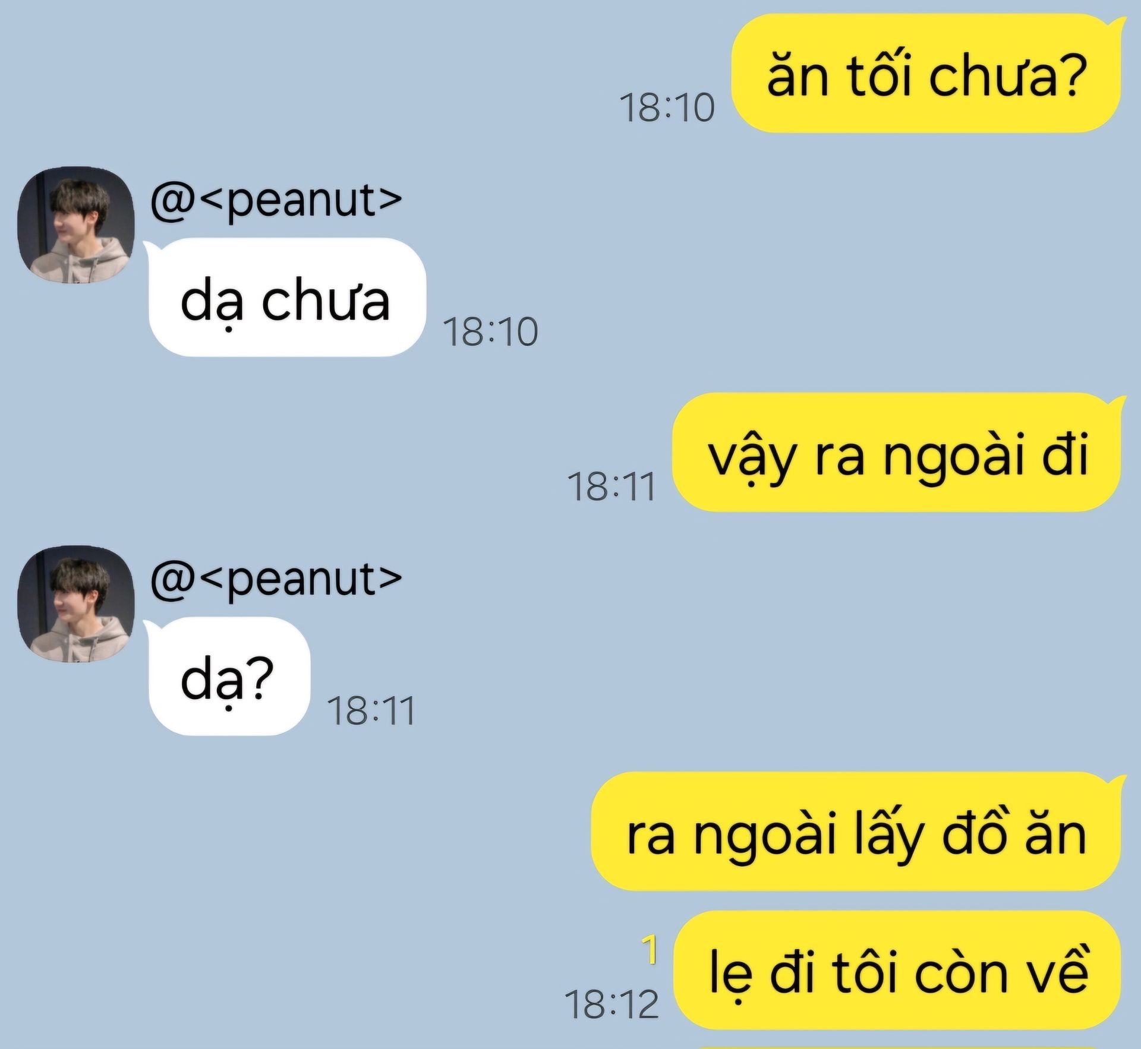Image resolution: width=1141 pixels, height=1049 pixels.
Task: Select the 'lẹ đi tôi còn về' bubble
Action: (x=899, y=969)
